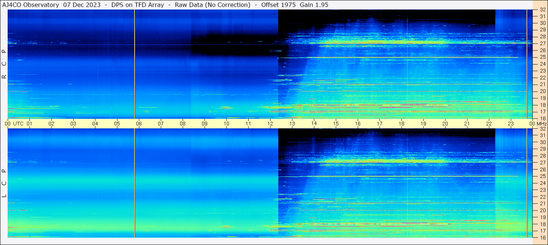Click the 19 hour mark on time axis
The image size is (548, 245).
423,124
